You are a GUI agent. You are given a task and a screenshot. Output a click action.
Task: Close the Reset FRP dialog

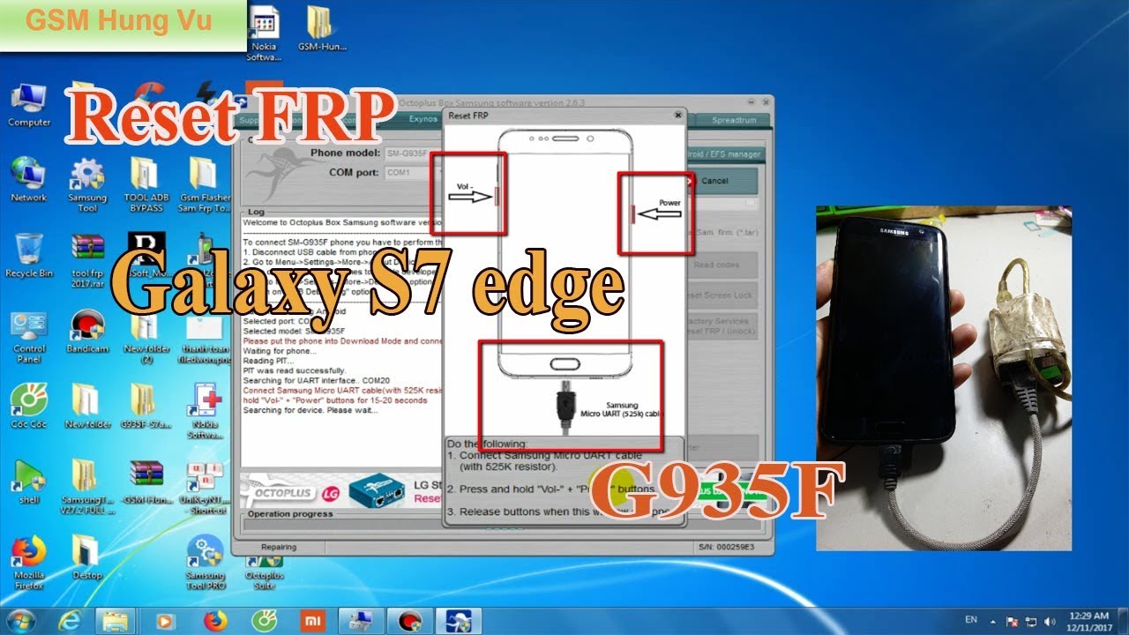pos(677,115)
